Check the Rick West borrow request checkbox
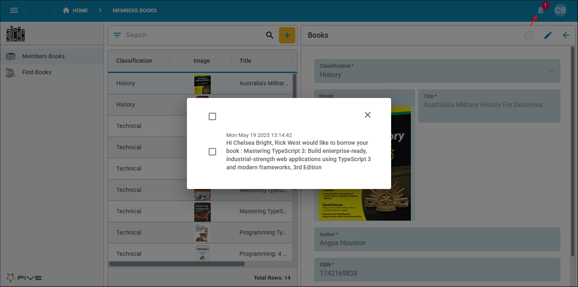The width and height of the screenshot is (578, 287). pos(212,152)
